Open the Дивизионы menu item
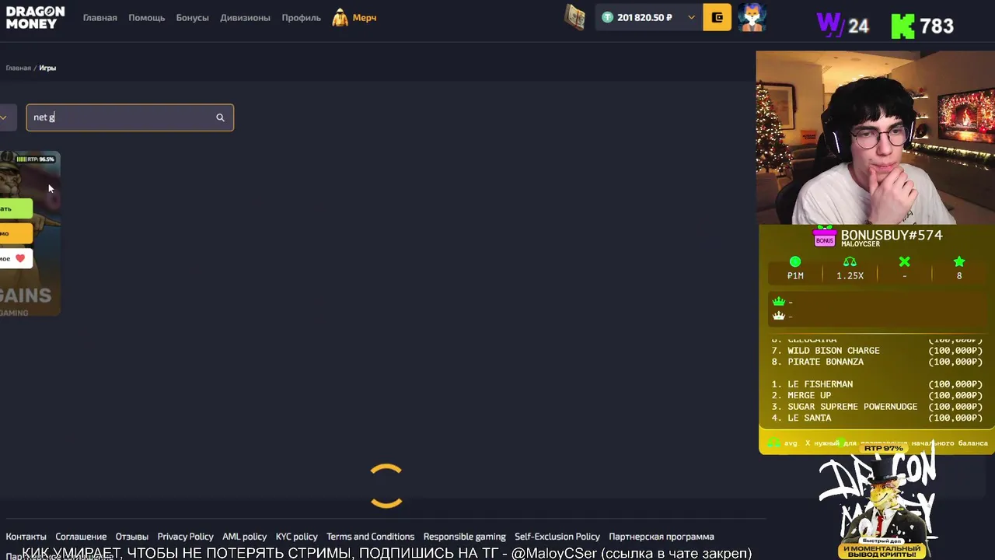This screenshot has width=995, height=560. pos(245,17)
